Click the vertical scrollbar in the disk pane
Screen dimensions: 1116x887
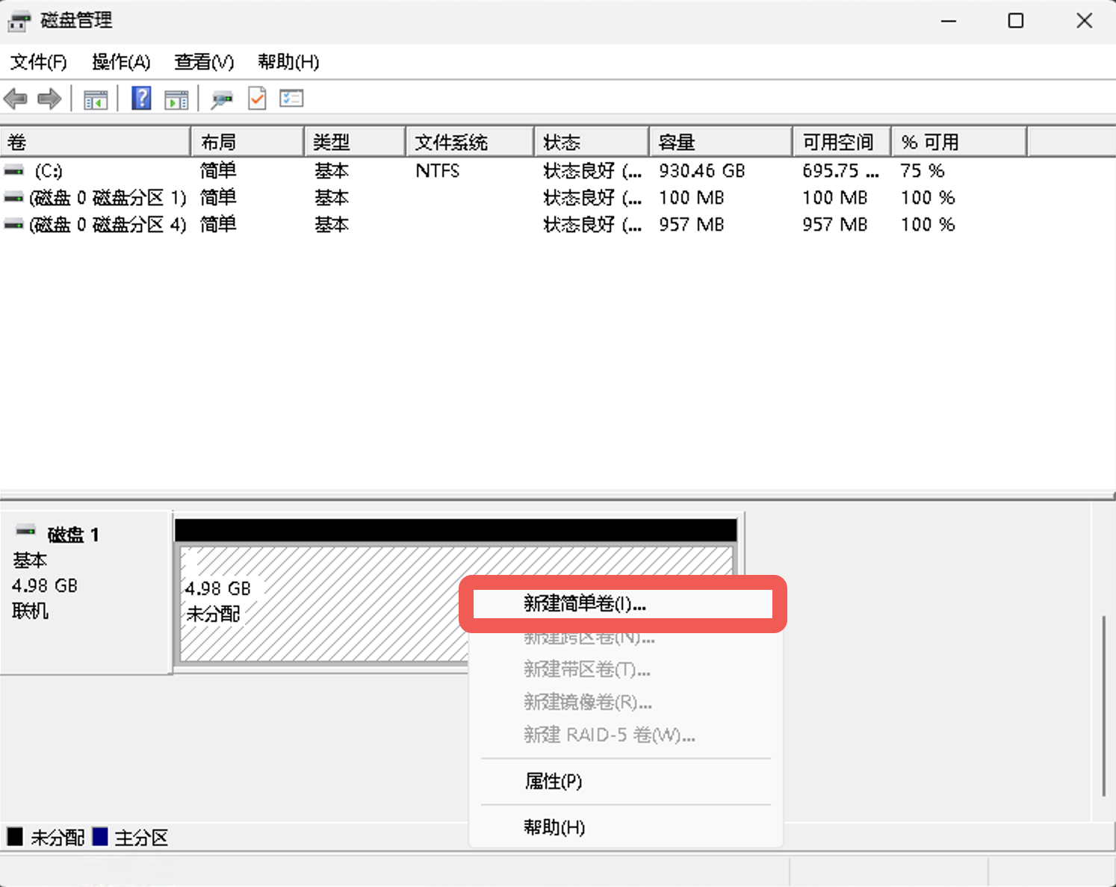(1103, 706)
